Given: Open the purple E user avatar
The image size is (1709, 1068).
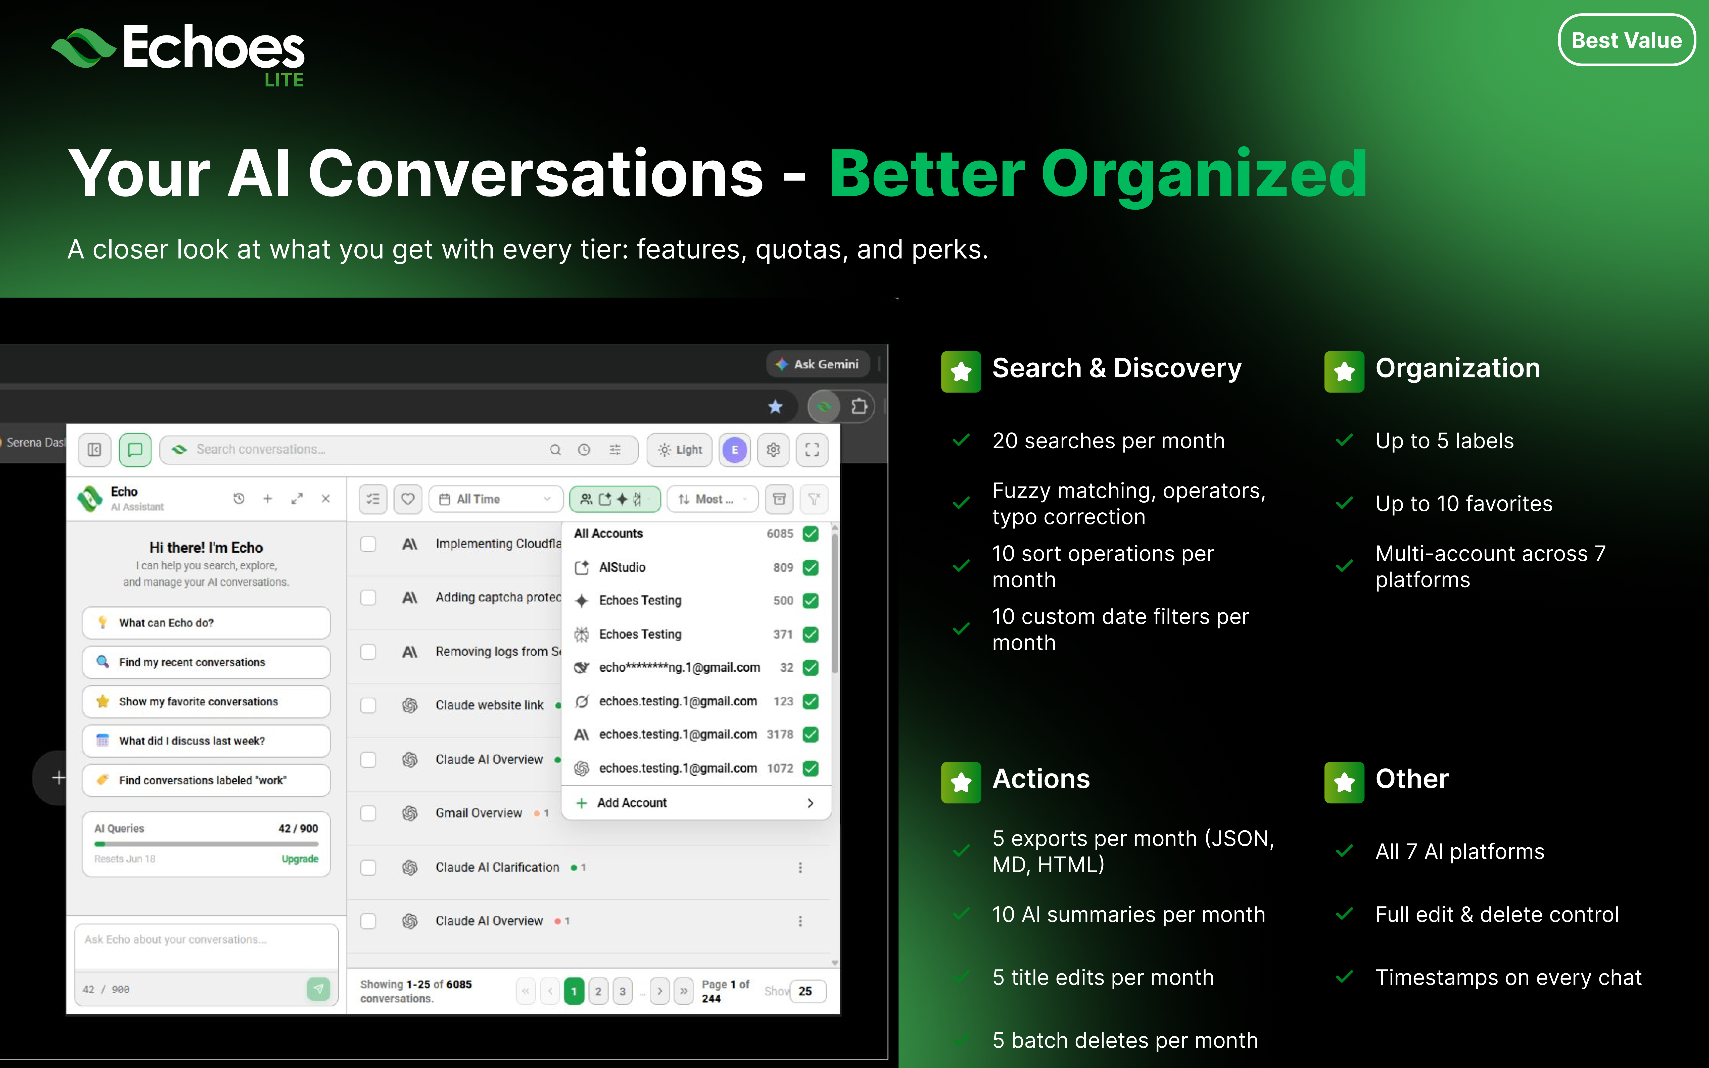Looking at the screenshot, I should (x=734, y=450).
